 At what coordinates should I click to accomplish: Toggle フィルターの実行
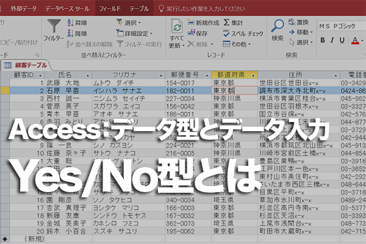[139, 44]
